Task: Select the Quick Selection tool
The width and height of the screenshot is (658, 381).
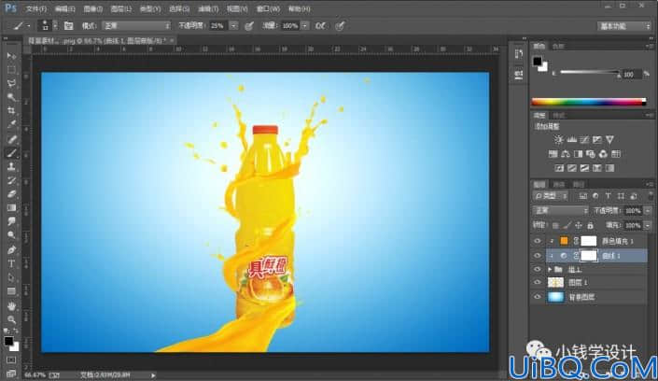Action: [11, 97]
